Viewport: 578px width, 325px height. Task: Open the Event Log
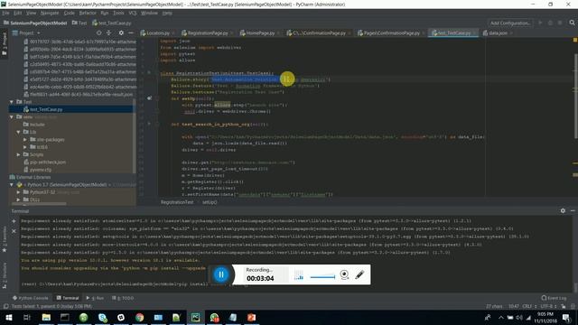(554, 298)
